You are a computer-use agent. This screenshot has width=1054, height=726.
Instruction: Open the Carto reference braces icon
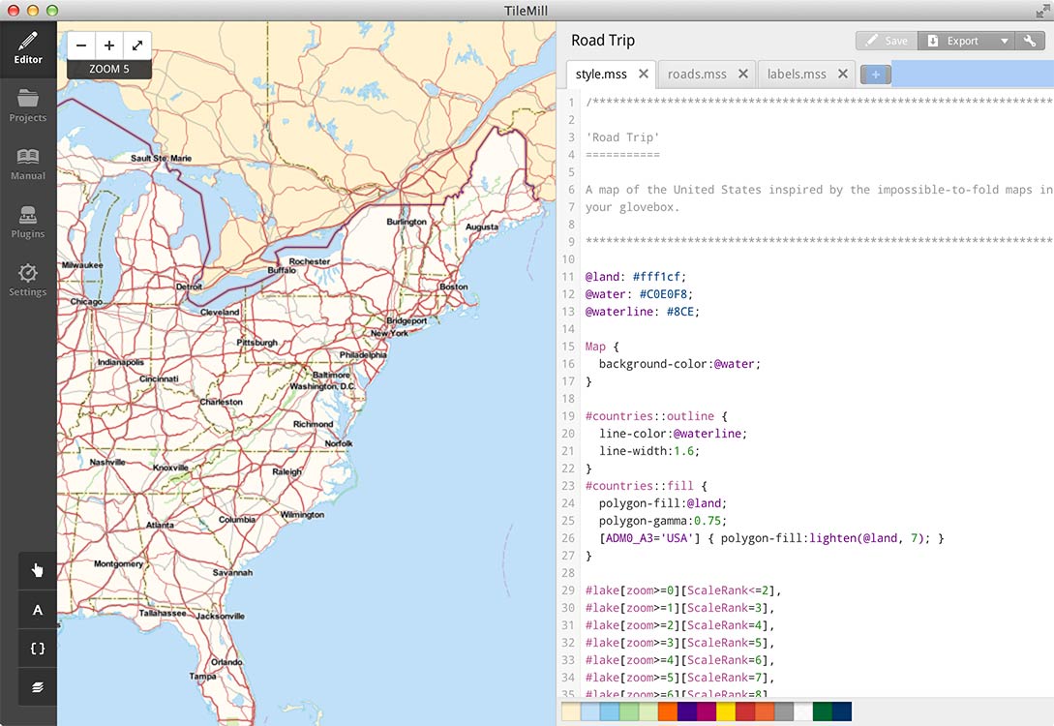[x=38, y=649]
